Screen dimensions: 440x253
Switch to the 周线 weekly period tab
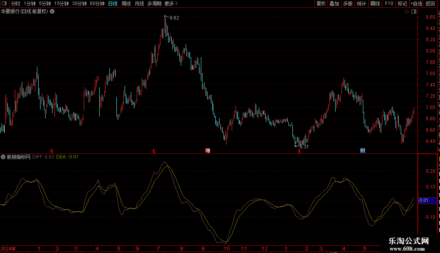(x=126, y=4)
